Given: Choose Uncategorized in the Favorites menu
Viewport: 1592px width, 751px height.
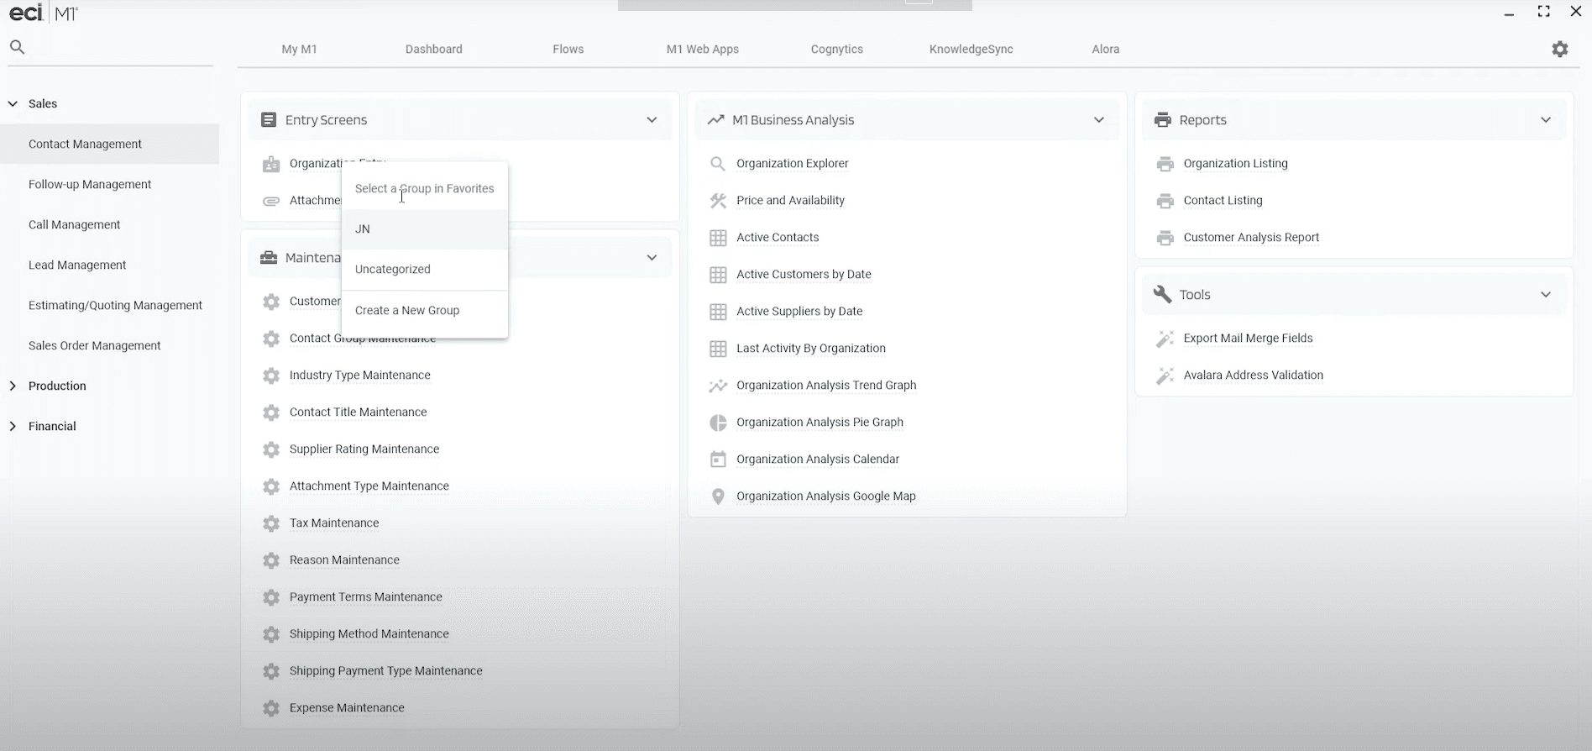Looking at the screenshot, I should [x=425, y=270].
